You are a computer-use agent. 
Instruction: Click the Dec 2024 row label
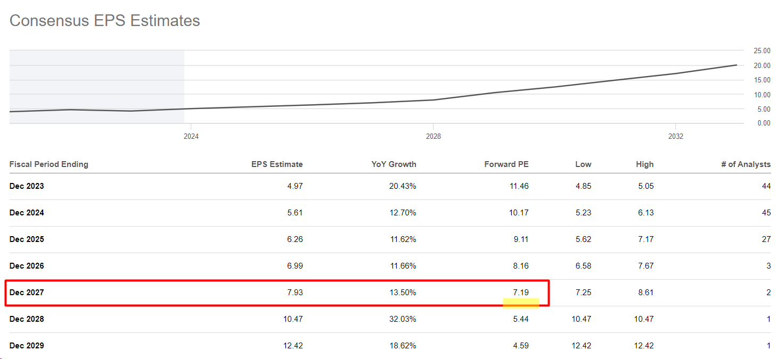27,213
